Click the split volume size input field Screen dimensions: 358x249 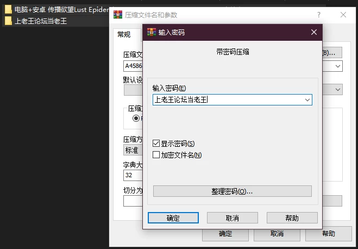click(x=133, y=201)
